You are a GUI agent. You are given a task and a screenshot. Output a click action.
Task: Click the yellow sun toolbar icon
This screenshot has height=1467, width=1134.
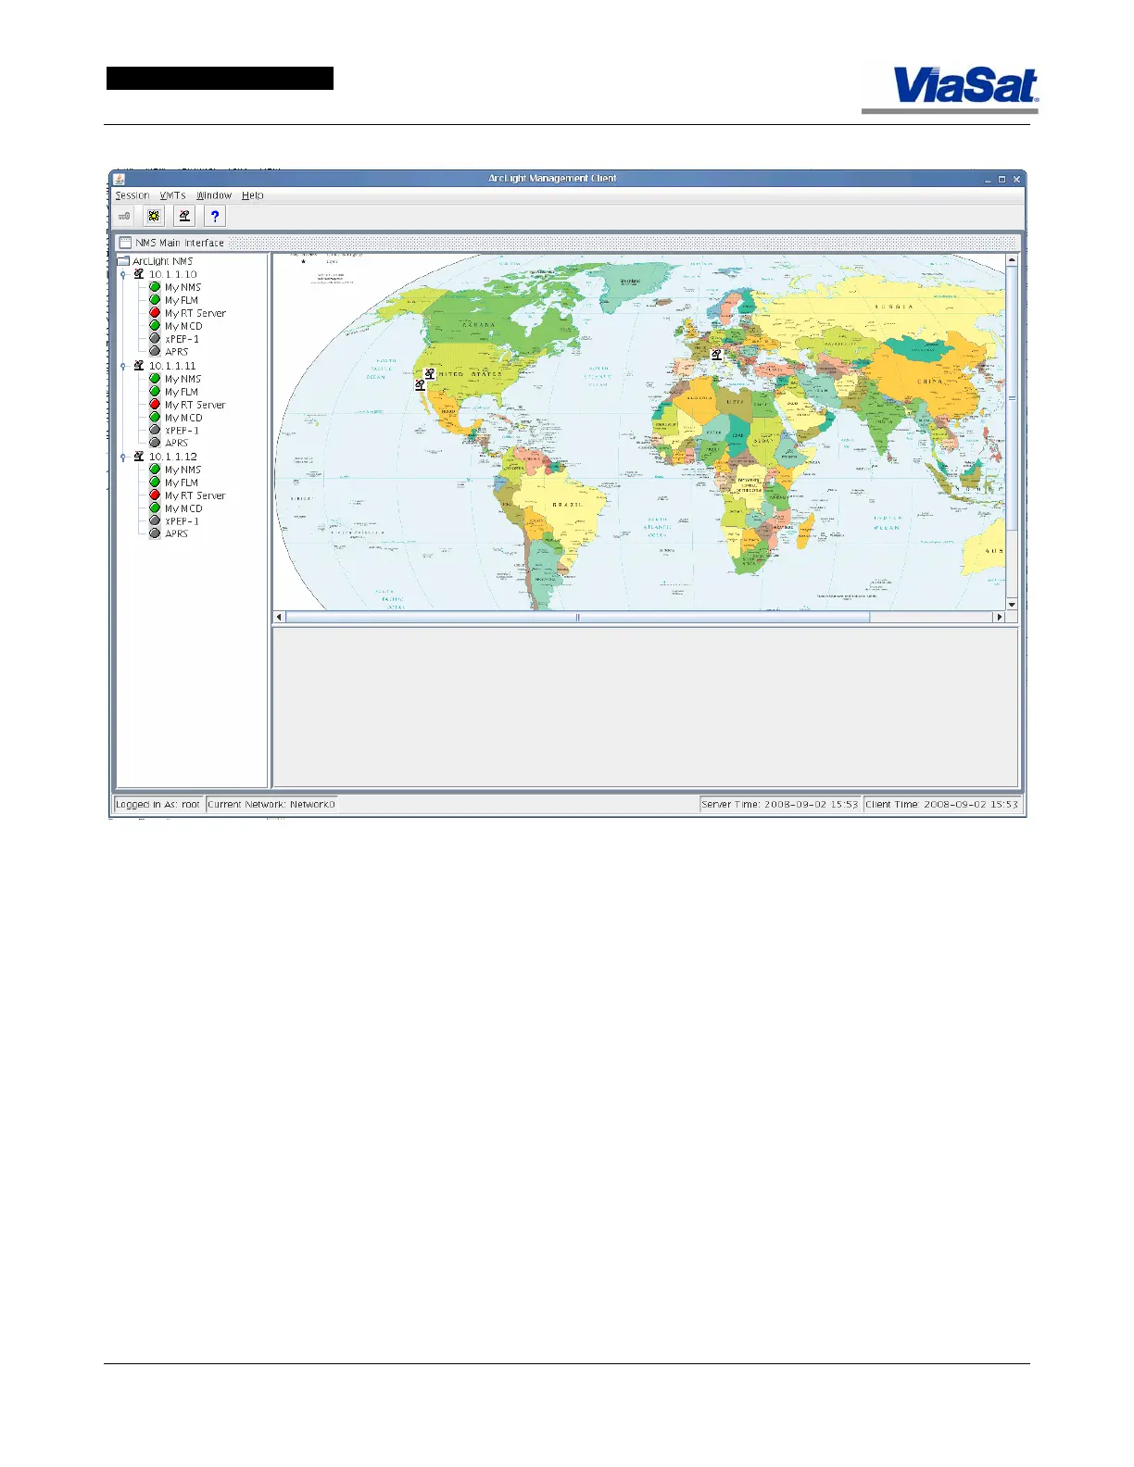[154, 216]
